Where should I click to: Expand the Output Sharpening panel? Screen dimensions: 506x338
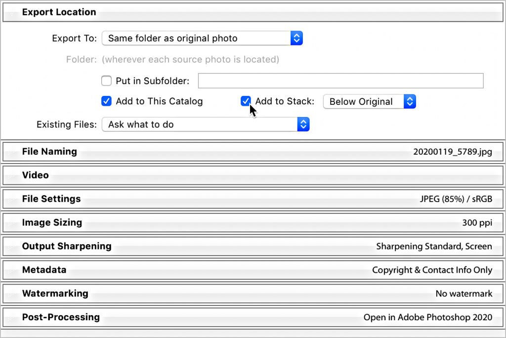[x=253, y=246]
